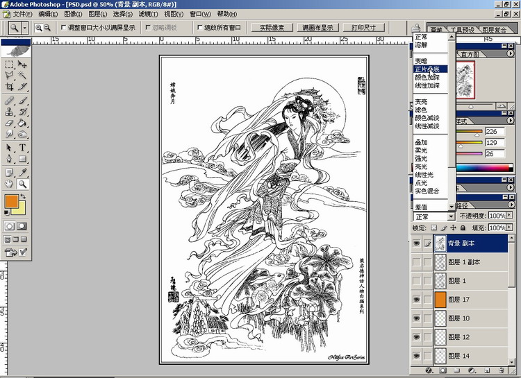Select the Move tool

click(22, 64)
